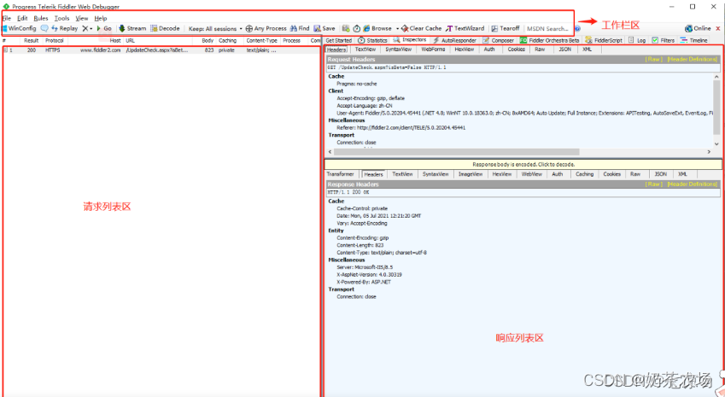The width and height of the screenshot is (725, 397).
Task: Select request Cookies inspector tab
Action: tap(516, 49)
